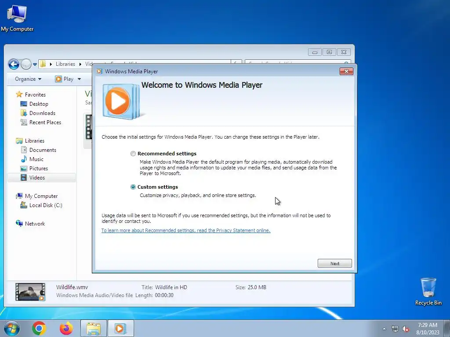This screenshot has width=450, height=337.
Task: Open Local Disk (C:)
Action: click(46, 205)
